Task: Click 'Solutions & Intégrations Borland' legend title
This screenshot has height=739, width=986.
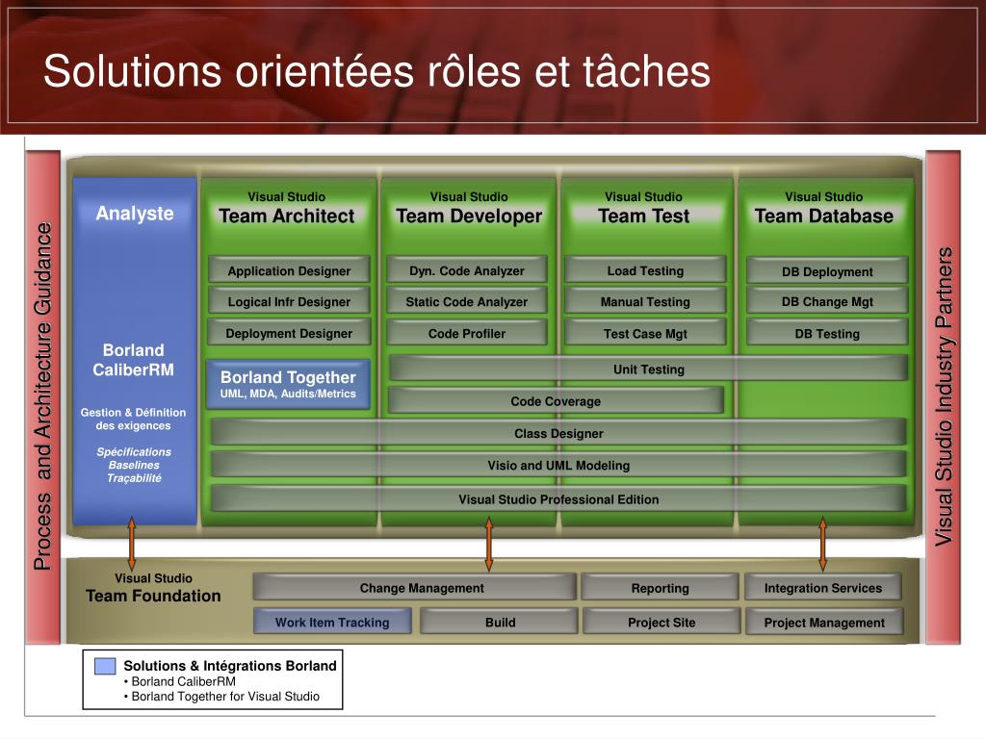Action: point(230,666)
